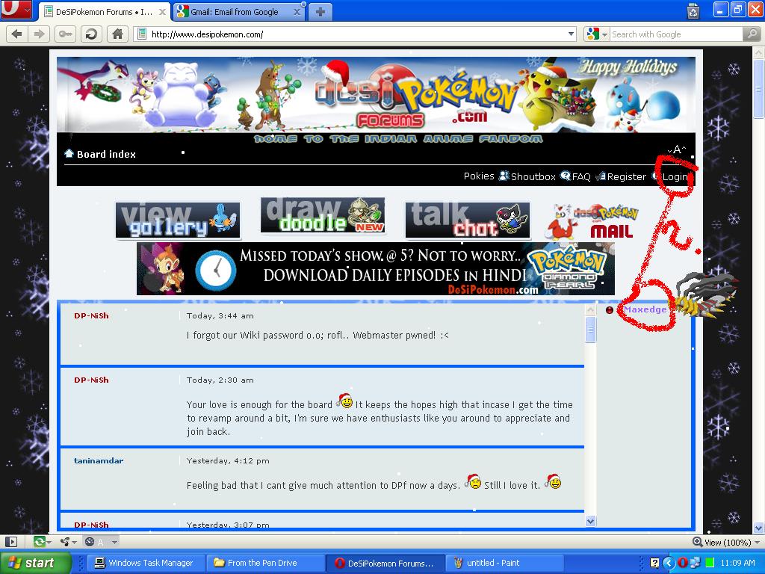Screen dimensions: 765x574
Task: Open the Opera main menu button
Action: point(16,10)
